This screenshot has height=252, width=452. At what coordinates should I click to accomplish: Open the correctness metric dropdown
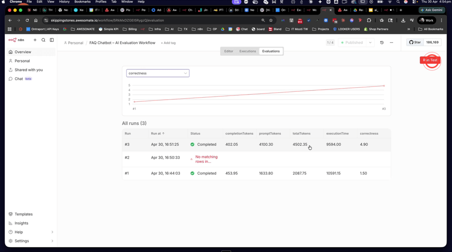(x=158, y=73)
